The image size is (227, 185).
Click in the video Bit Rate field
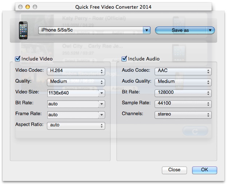click(x=73, y=104)
